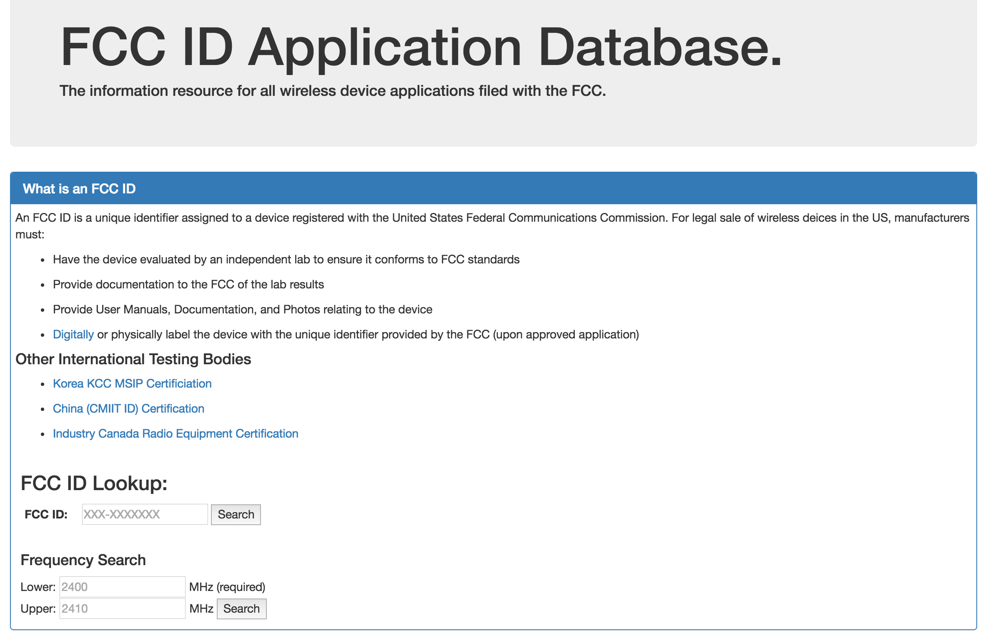Screen dimensions: 988x636
Task: Click the bold 'FCC ID:' field label
Action: click(46, 515)
